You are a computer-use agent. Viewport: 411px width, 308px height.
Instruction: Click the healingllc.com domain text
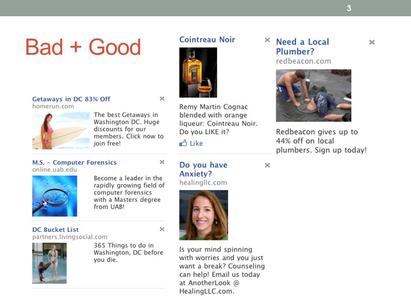tap(203, 183)
